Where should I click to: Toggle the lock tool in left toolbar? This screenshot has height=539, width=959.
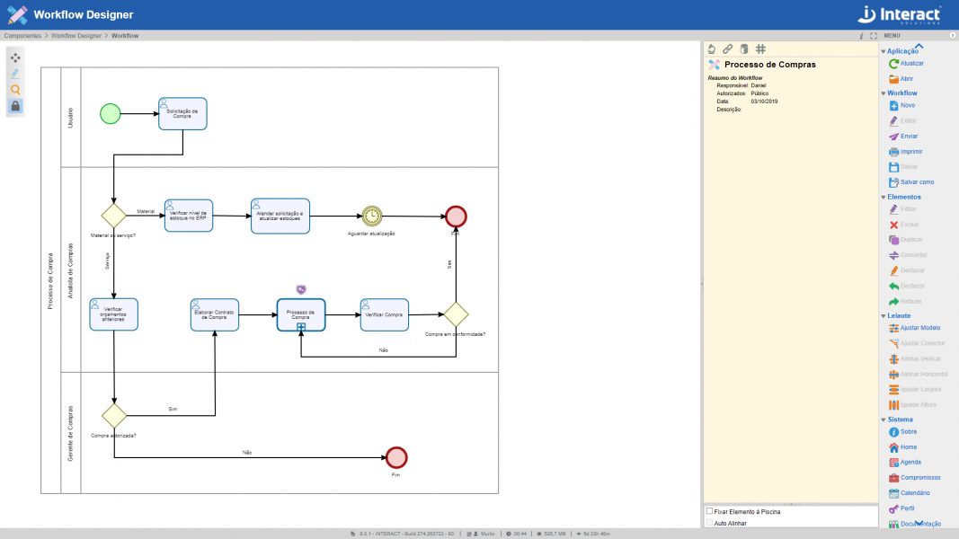click(15, 106)
